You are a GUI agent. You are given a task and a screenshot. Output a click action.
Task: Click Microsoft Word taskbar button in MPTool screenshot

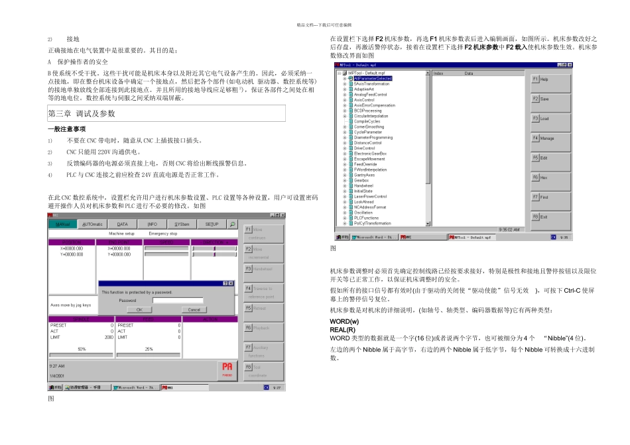(374, 237)
